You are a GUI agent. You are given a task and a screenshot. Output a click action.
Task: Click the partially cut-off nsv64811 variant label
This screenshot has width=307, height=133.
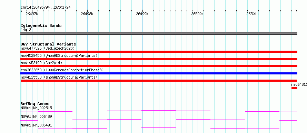point(299,84)
